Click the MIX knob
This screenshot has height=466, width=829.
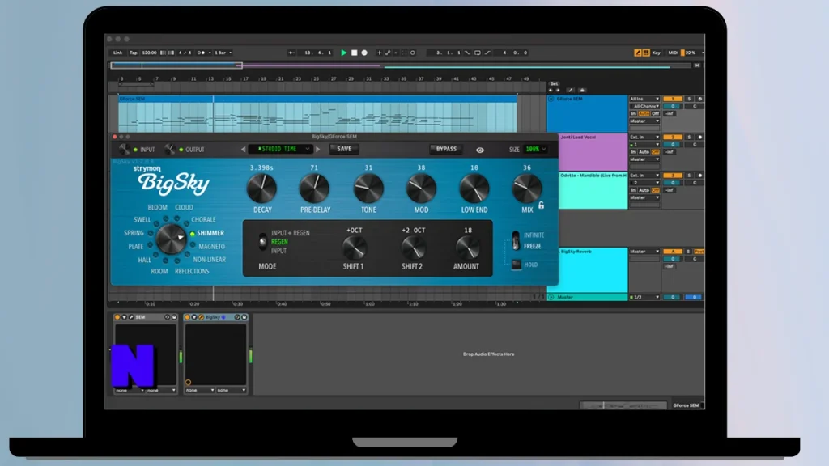click(526, 188)
